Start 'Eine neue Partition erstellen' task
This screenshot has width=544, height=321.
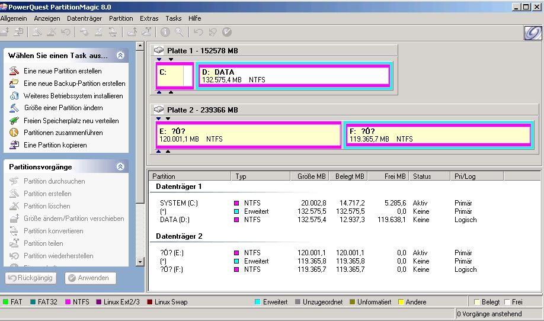(62, 71)
